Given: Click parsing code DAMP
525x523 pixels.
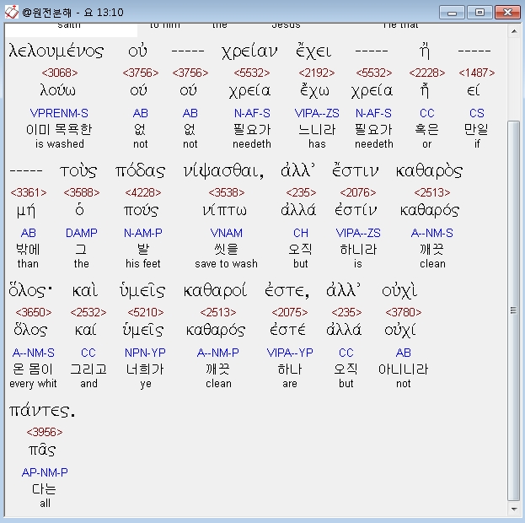Looking at the screenshot, I should coord(82,233).
